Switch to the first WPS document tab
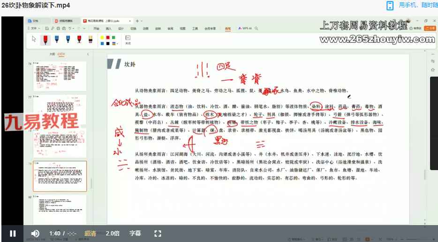 [x=38, y=21]
